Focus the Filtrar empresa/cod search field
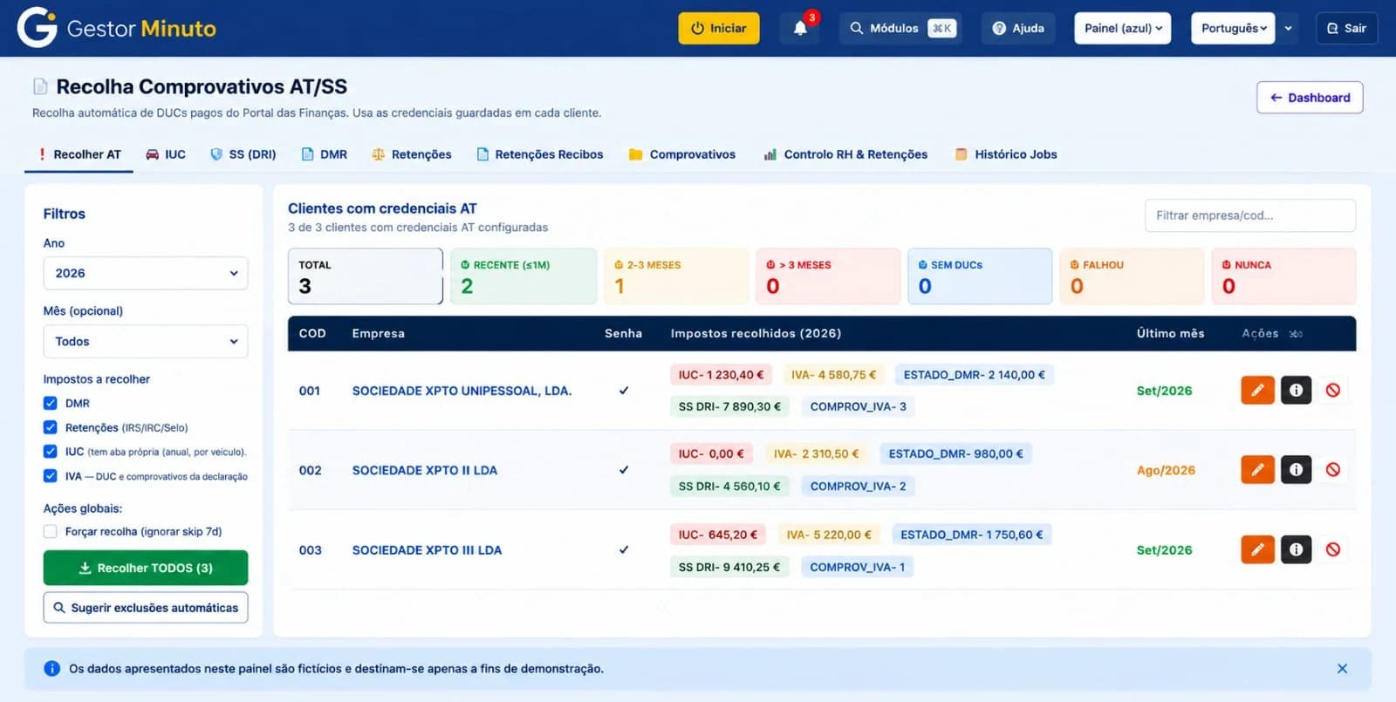 [1250, 215]
